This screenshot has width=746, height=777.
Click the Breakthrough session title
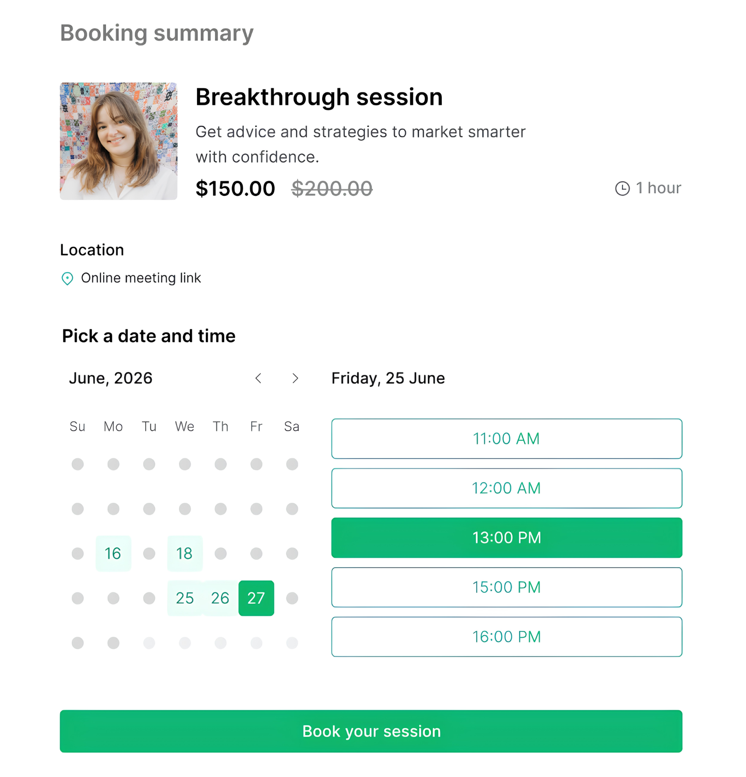pyautogui.click(x=319, y=97)
